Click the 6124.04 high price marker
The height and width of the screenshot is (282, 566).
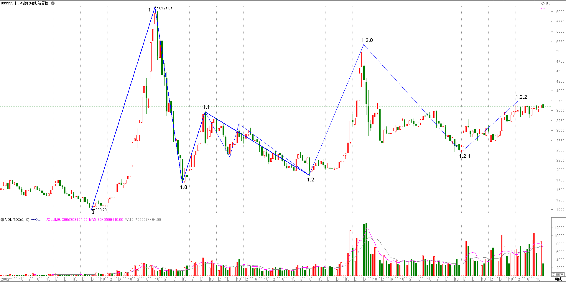[x=166, y=8]
